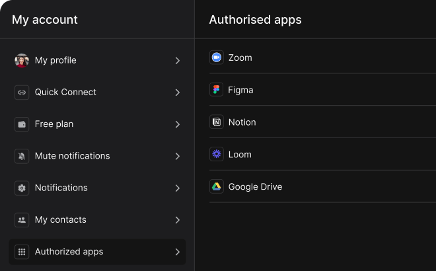Image resolution: width=436 pixels, height=271 pixels.
Task: Click the Loom app name
Action: (240, 155)
